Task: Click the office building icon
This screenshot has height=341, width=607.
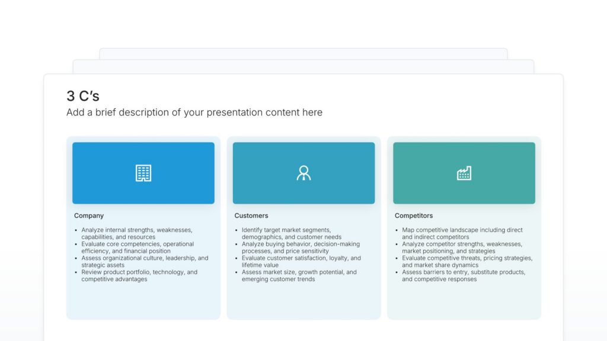Action: (143, 173)
